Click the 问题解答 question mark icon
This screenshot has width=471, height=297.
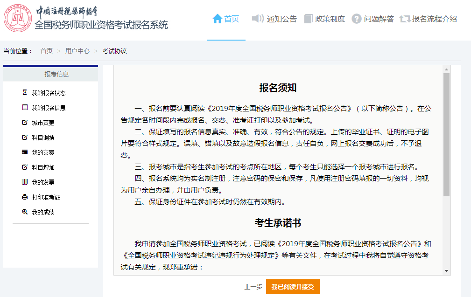(x=355, y=19)
